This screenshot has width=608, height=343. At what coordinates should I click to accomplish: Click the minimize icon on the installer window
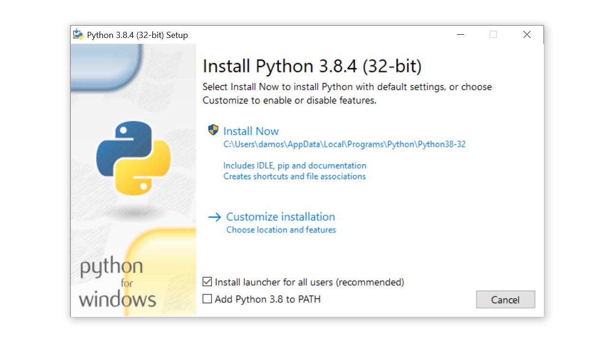click(x=460, y=35)
